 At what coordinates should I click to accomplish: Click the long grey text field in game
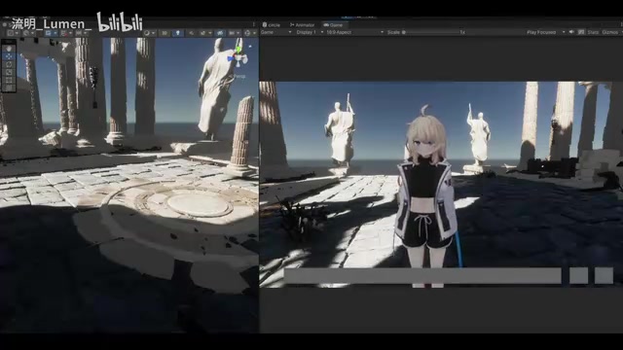pos(422,276)
